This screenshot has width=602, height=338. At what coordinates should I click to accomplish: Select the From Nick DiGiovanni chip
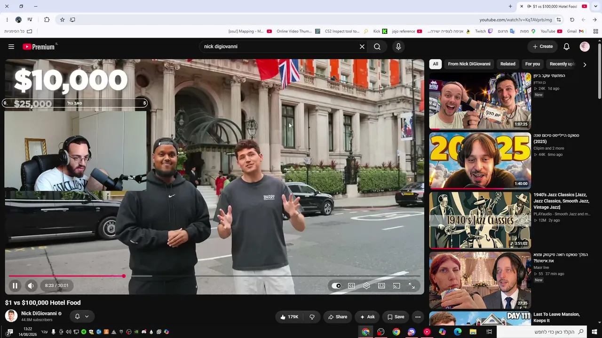coord(469,64)
